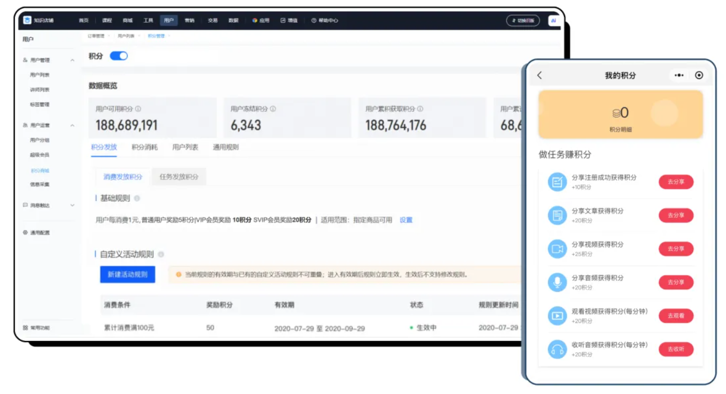726x394 pixels.
Task: Click the orange warning icon in the rule notice
Action: (178, 275)
